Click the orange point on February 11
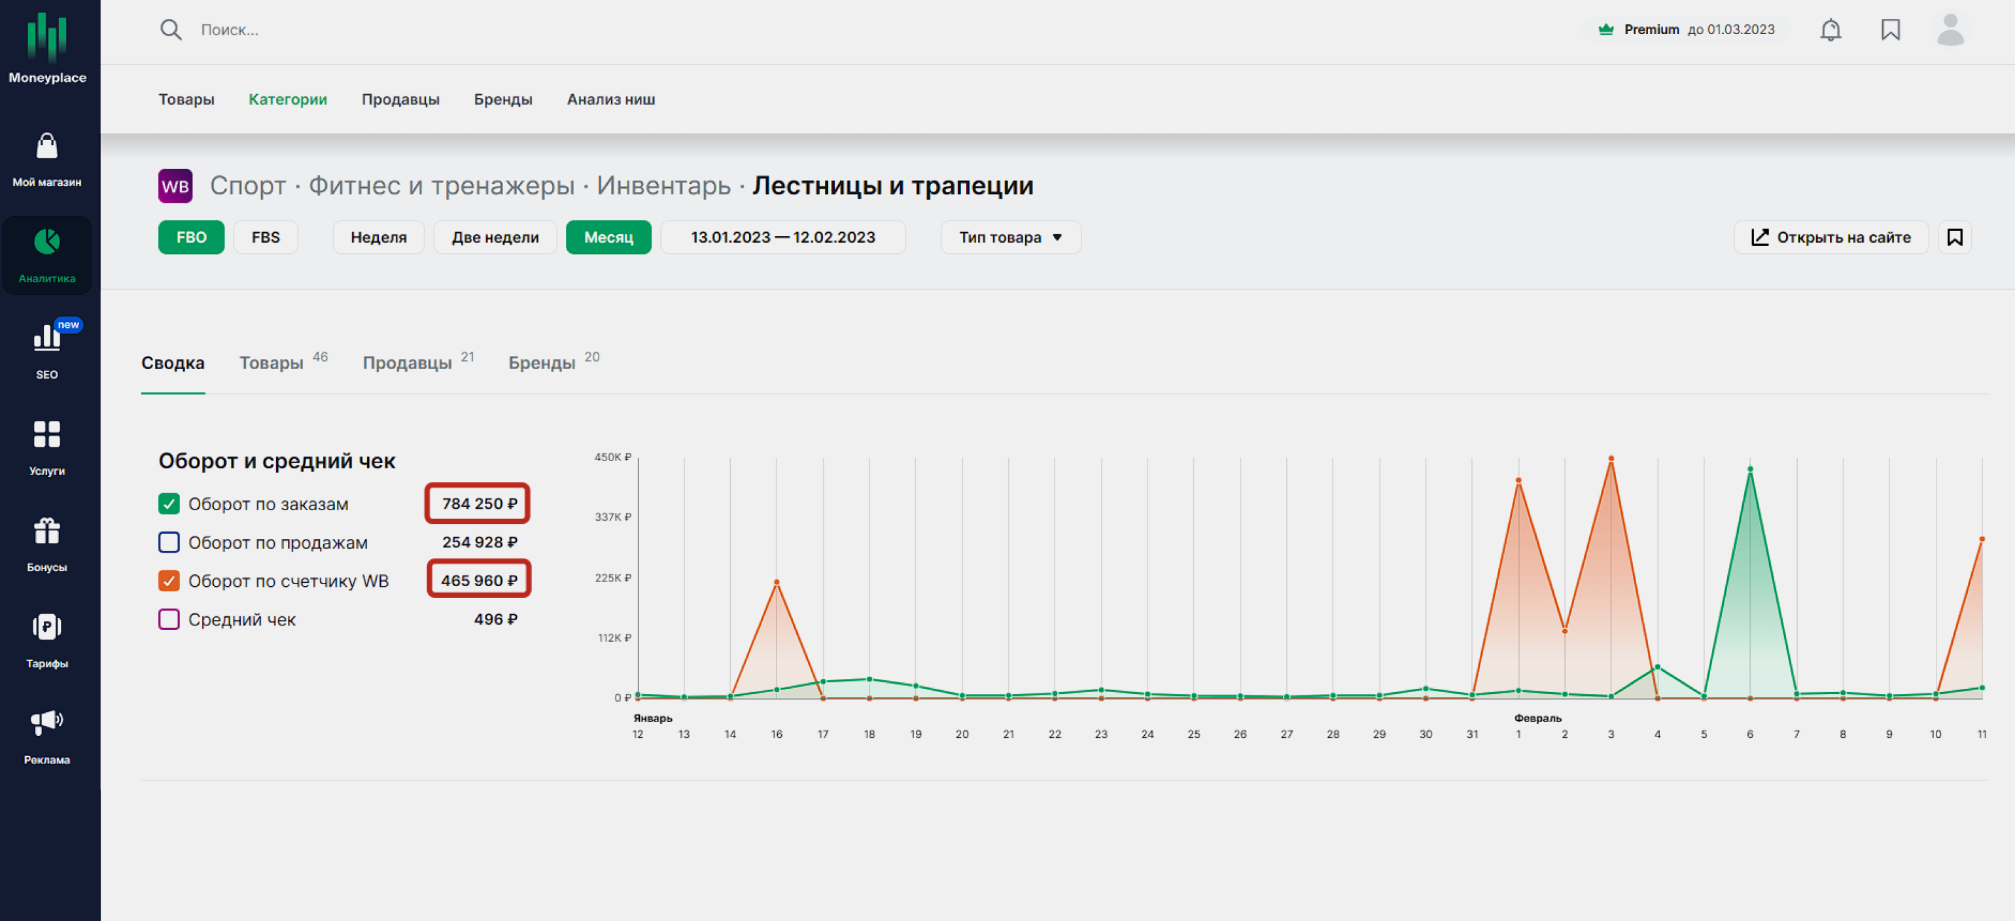Image resolution: width=2015 pixels, height=921 pixels. [x=1982, y=539]
